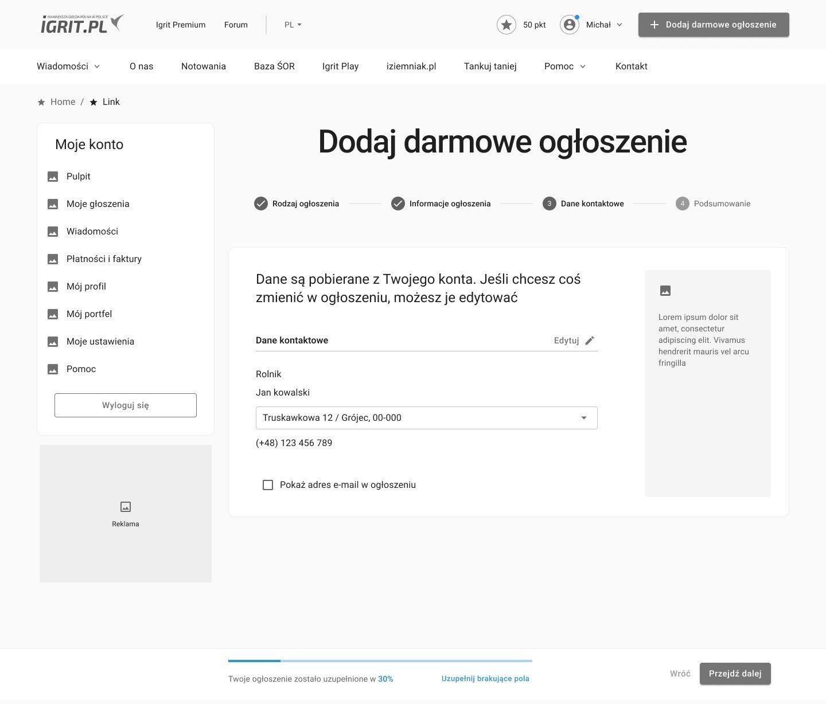Select the Podsumowanie step 4
Viewport: 826px width, 704px height.
pos(714,204)
